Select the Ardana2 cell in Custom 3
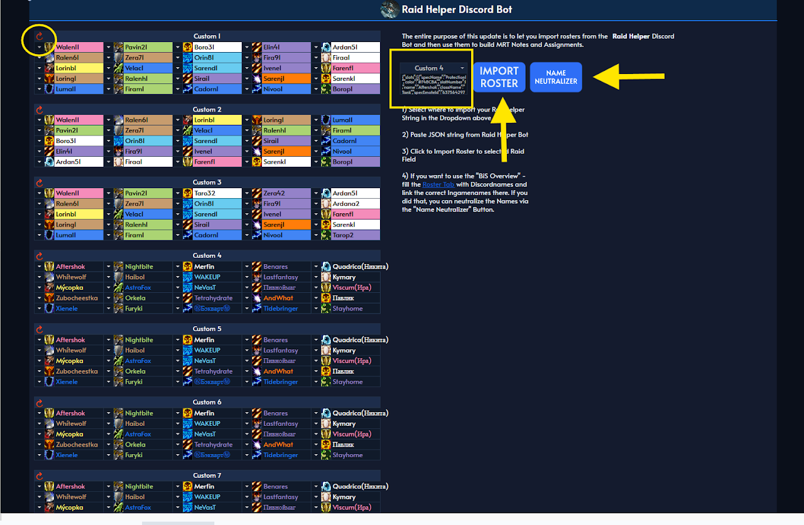Image resolution: width=804 pixels, height=525 pixels. [356, 204]
